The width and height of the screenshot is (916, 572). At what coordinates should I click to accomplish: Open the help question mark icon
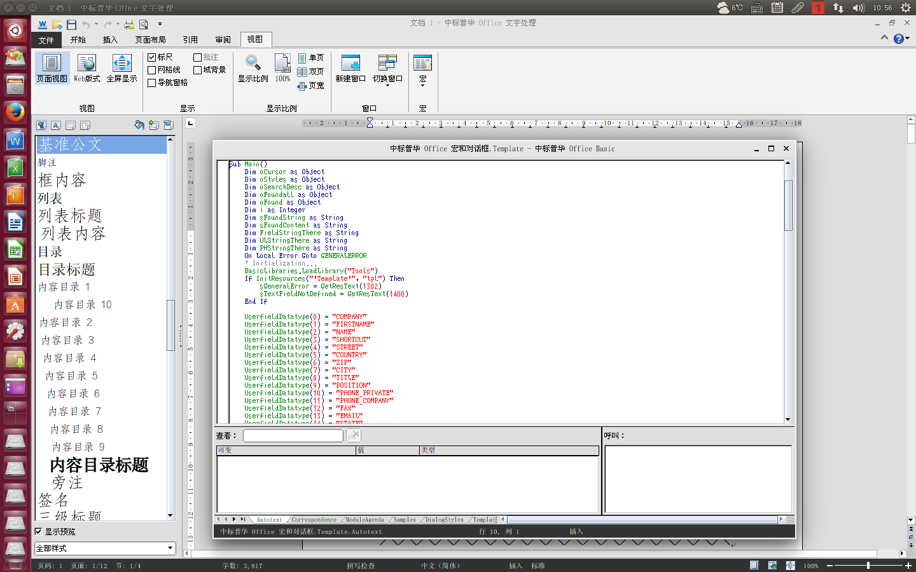pyautogui.click(x=898, y=39)
